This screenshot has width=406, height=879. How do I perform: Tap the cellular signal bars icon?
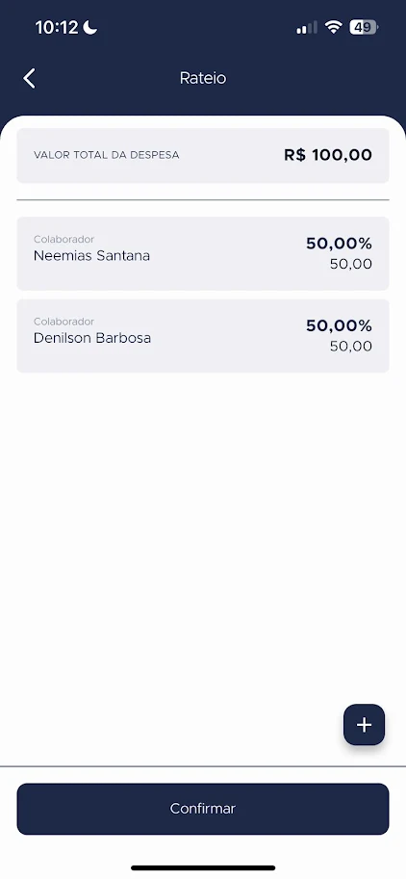(307, 27)
